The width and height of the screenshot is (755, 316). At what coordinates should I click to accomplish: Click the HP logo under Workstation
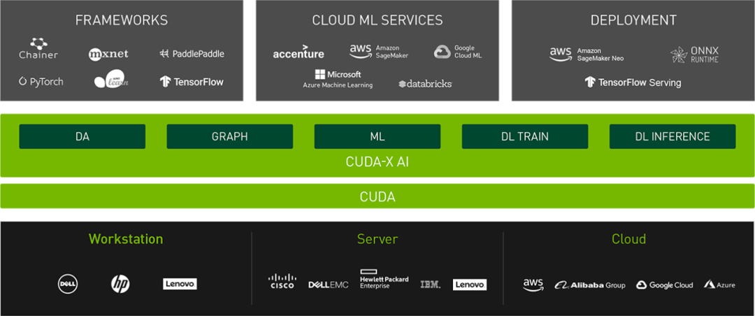(120, 284)
